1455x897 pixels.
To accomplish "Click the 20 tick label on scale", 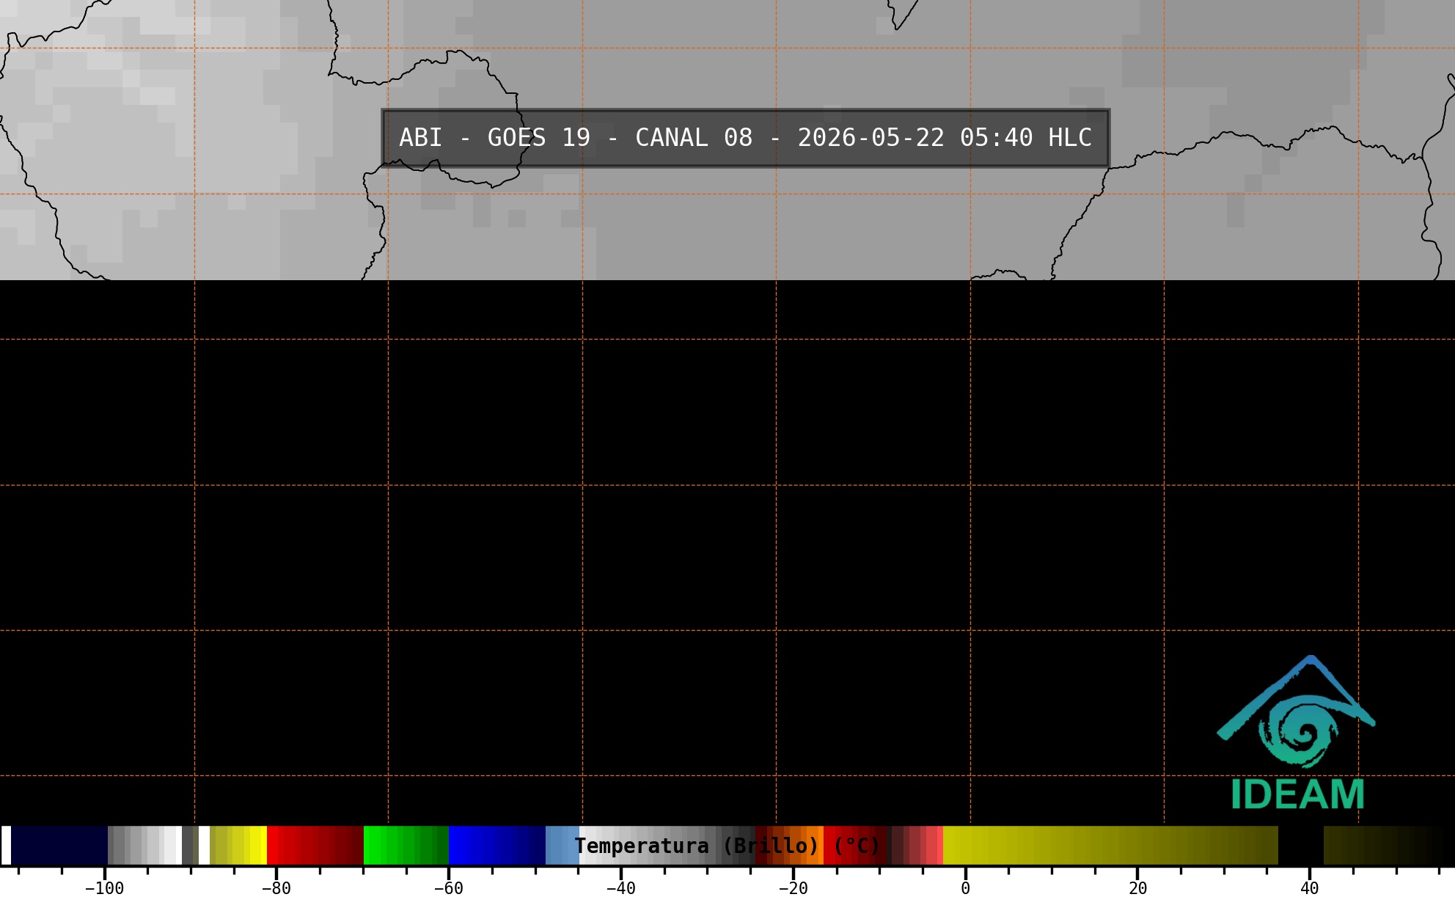I will (1137, 888).
